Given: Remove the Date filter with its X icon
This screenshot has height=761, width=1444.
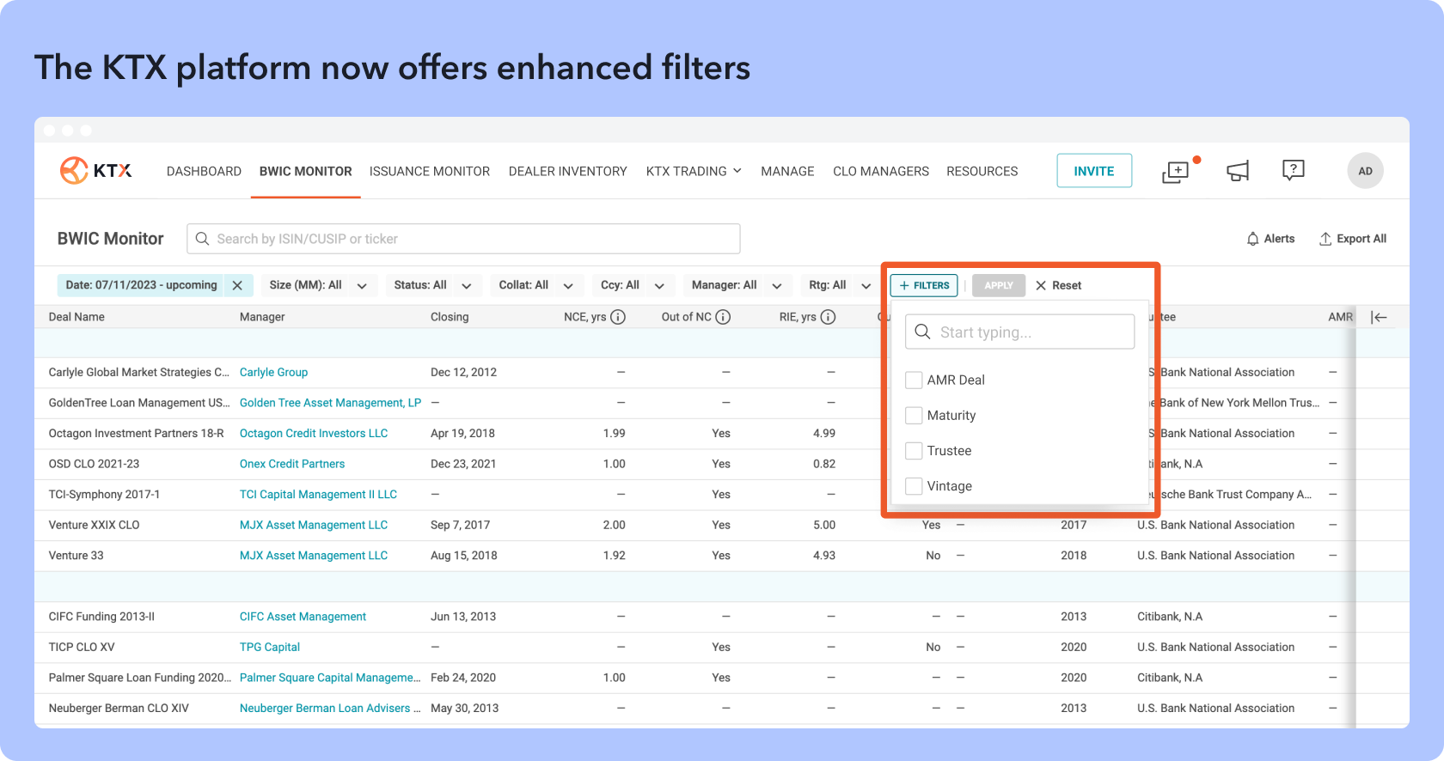Looking at the screenshot, I should point(237,285).
